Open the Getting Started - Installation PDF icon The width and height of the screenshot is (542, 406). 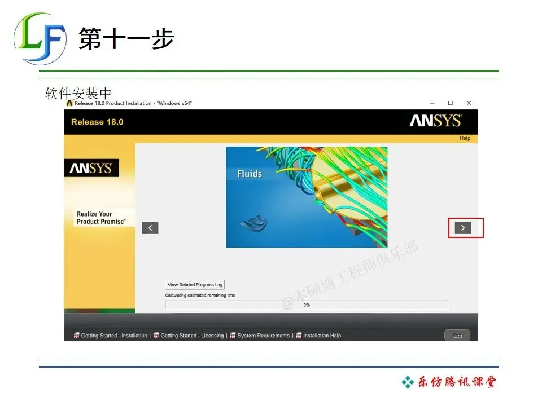click(76, 335)
